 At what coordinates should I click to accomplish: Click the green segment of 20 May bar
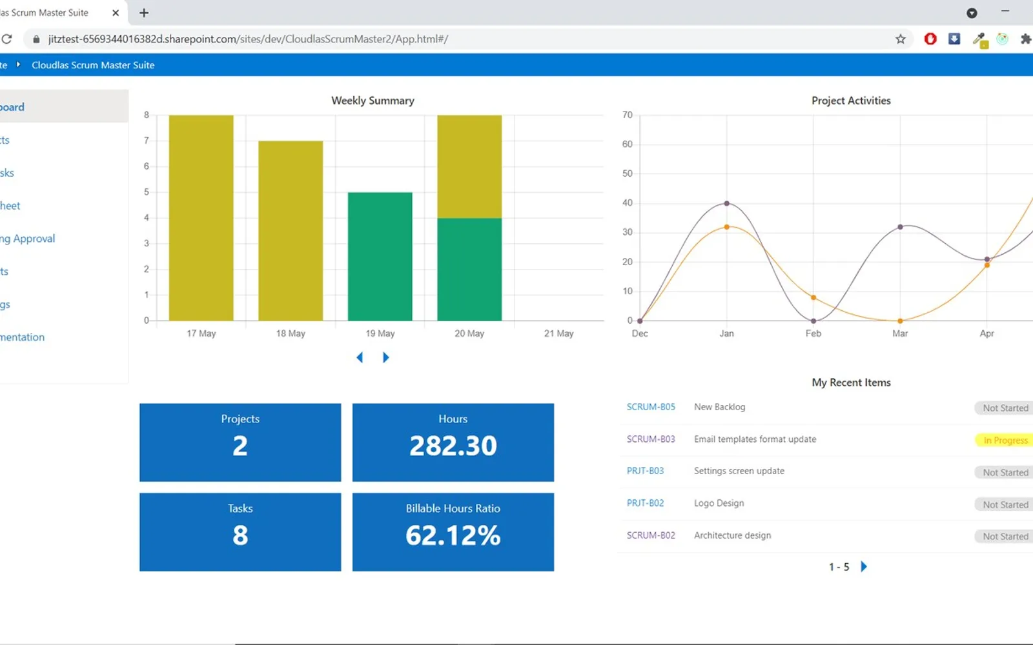click(469, 270)
